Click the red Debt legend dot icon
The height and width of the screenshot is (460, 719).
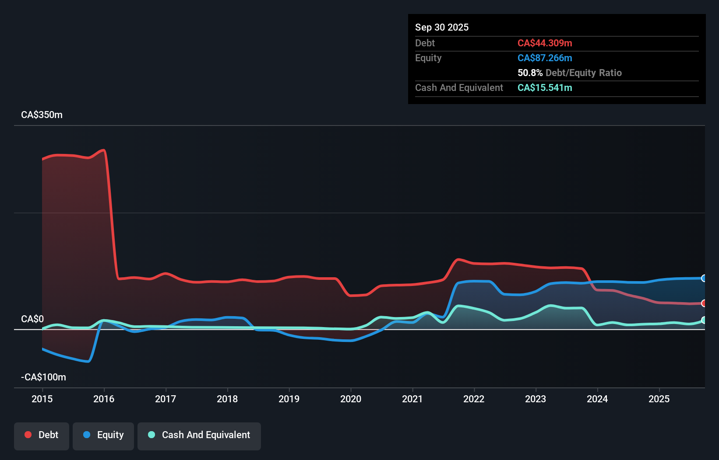28,435
